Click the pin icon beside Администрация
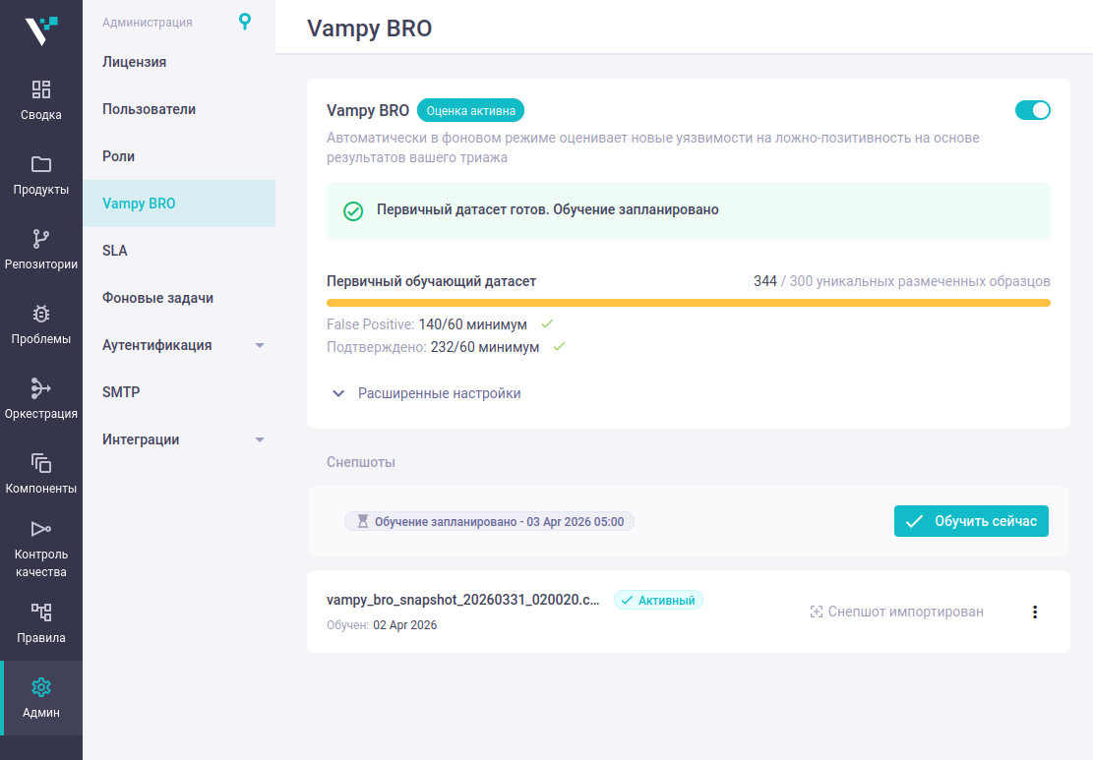Viewport: 1093px width, 760px height. [x=245, y=22]
